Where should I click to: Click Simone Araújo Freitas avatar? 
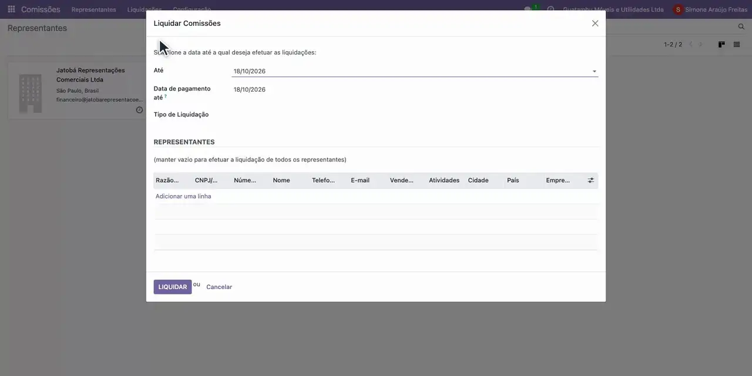click(679, 9)
